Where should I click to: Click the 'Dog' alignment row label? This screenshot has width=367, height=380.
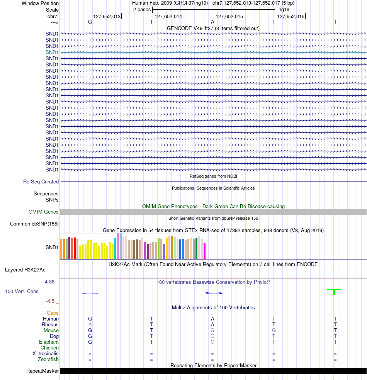coord(54,336)
